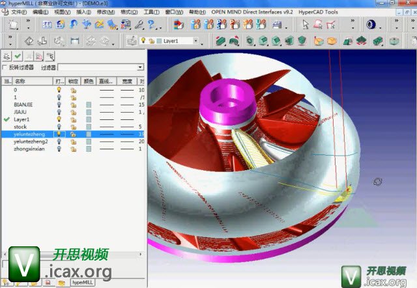This screenshot has height=288, width=417.
Task: Toggle visibility bulb for layer Layer1
Action: coord(59,119)
